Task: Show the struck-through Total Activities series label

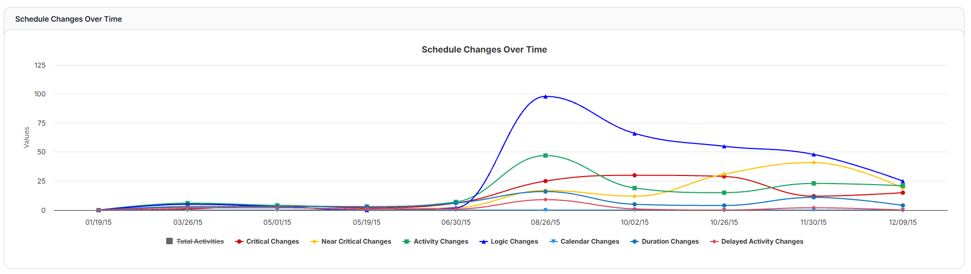Action: (200, 242)
